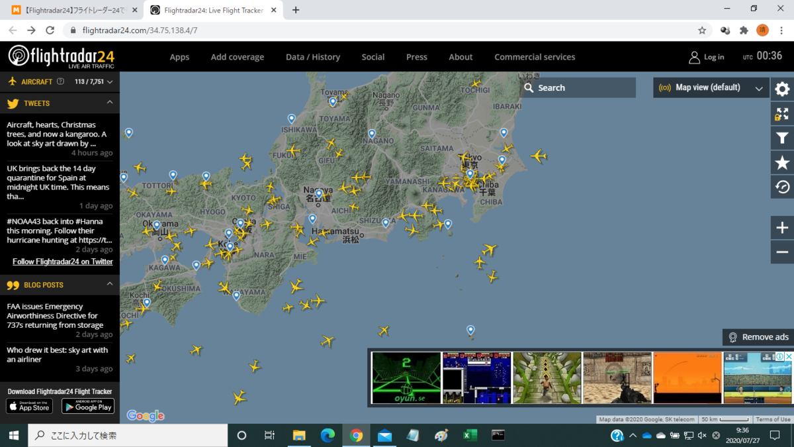Open the orange basketball game ad thumbnail
794x447 pixels.
(687, 377)
